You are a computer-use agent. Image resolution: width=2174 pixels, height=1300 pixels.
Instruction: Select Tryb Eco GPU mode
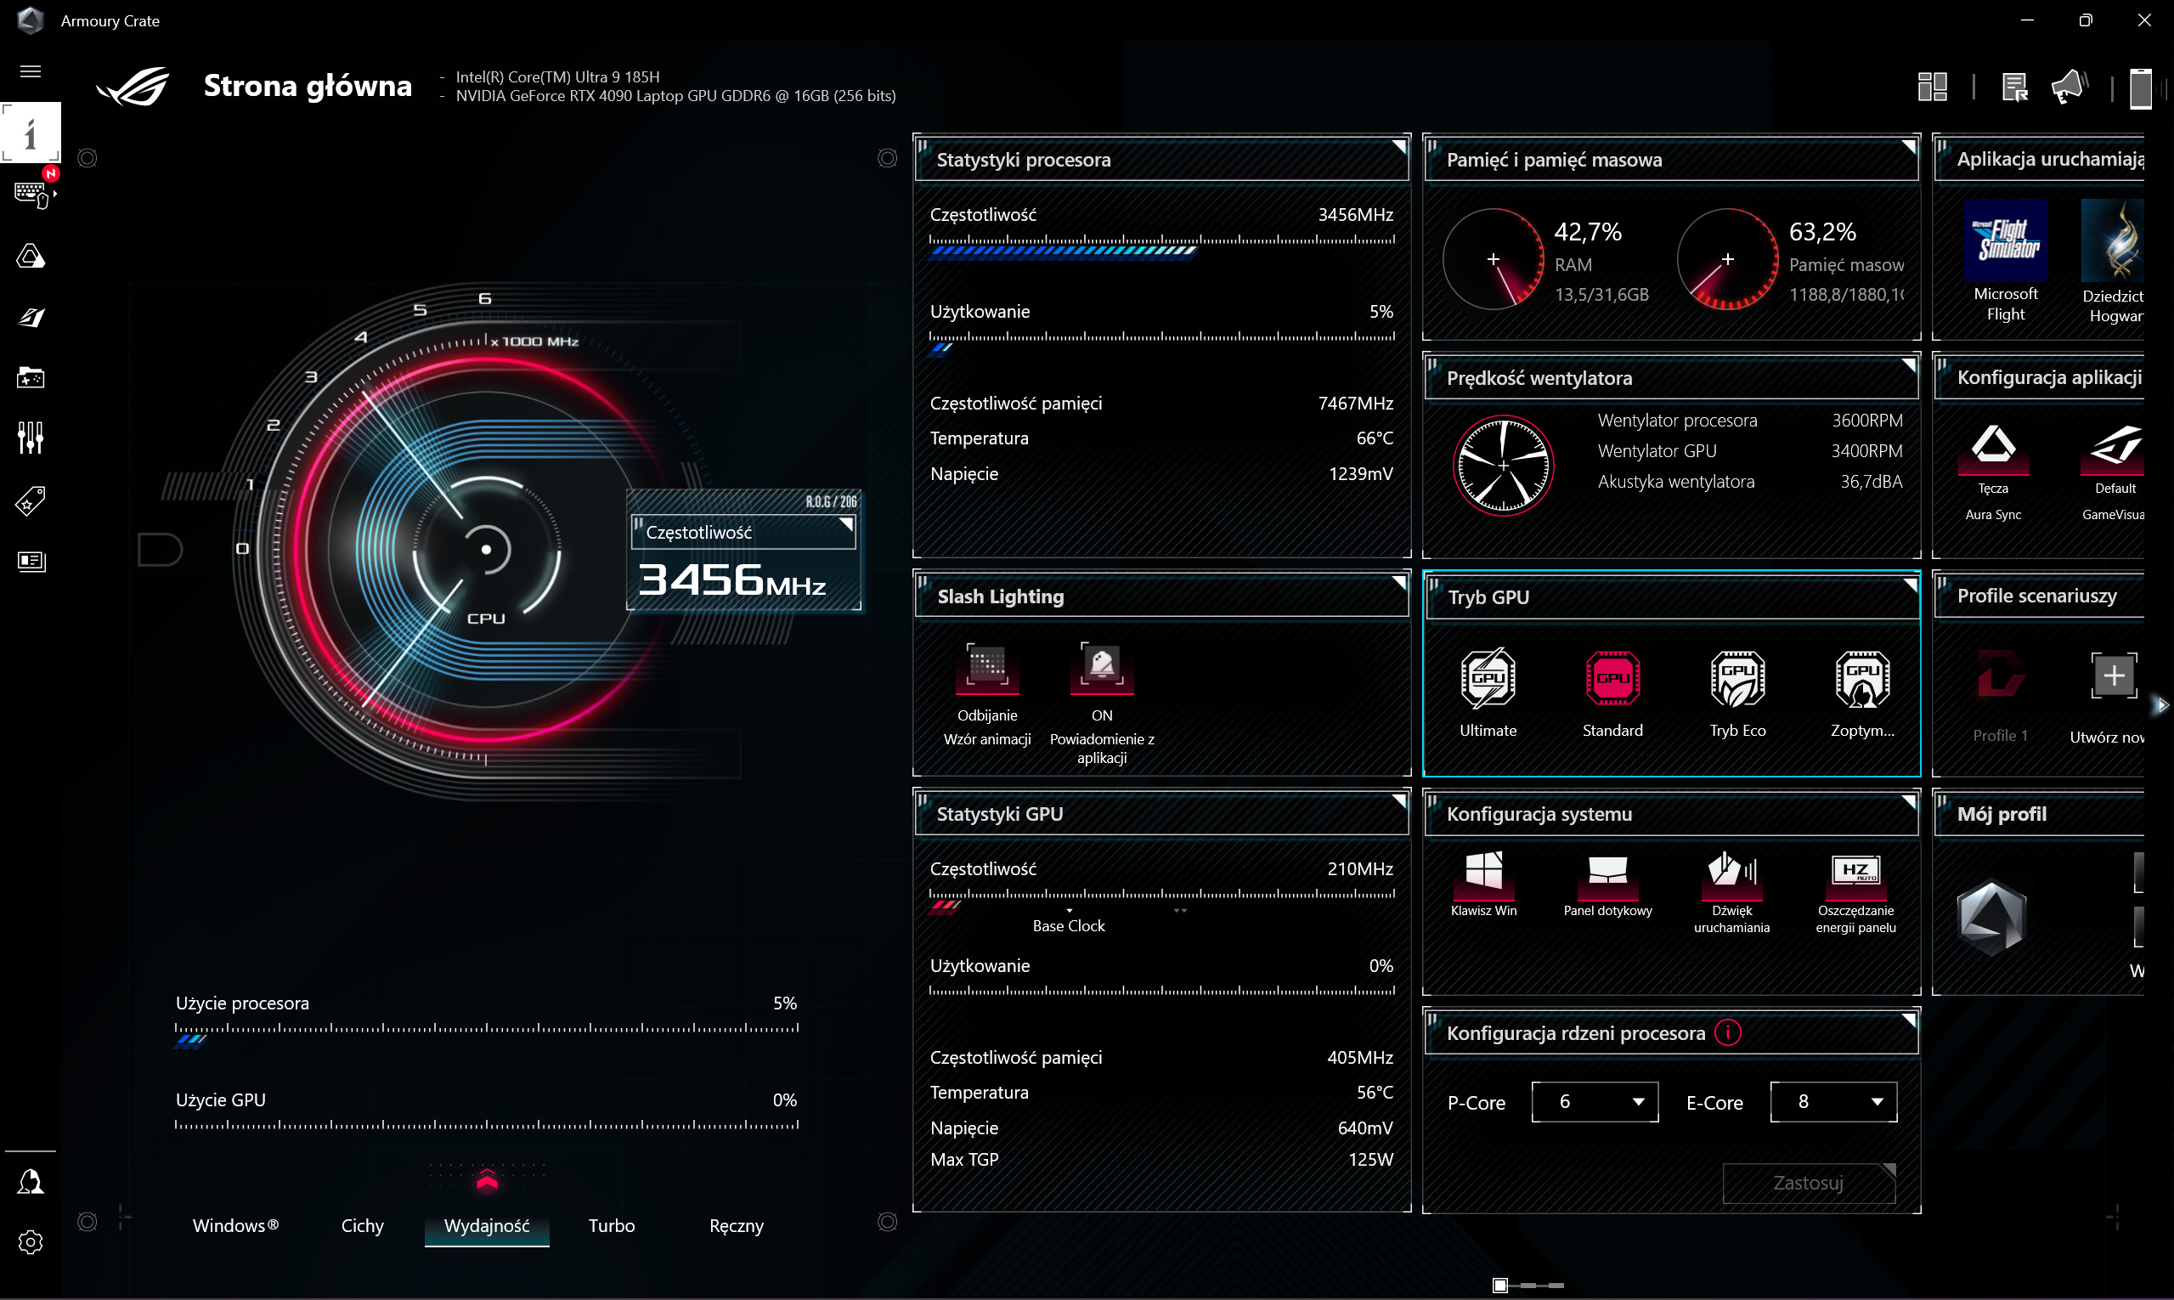click(x=1737, y=679)
